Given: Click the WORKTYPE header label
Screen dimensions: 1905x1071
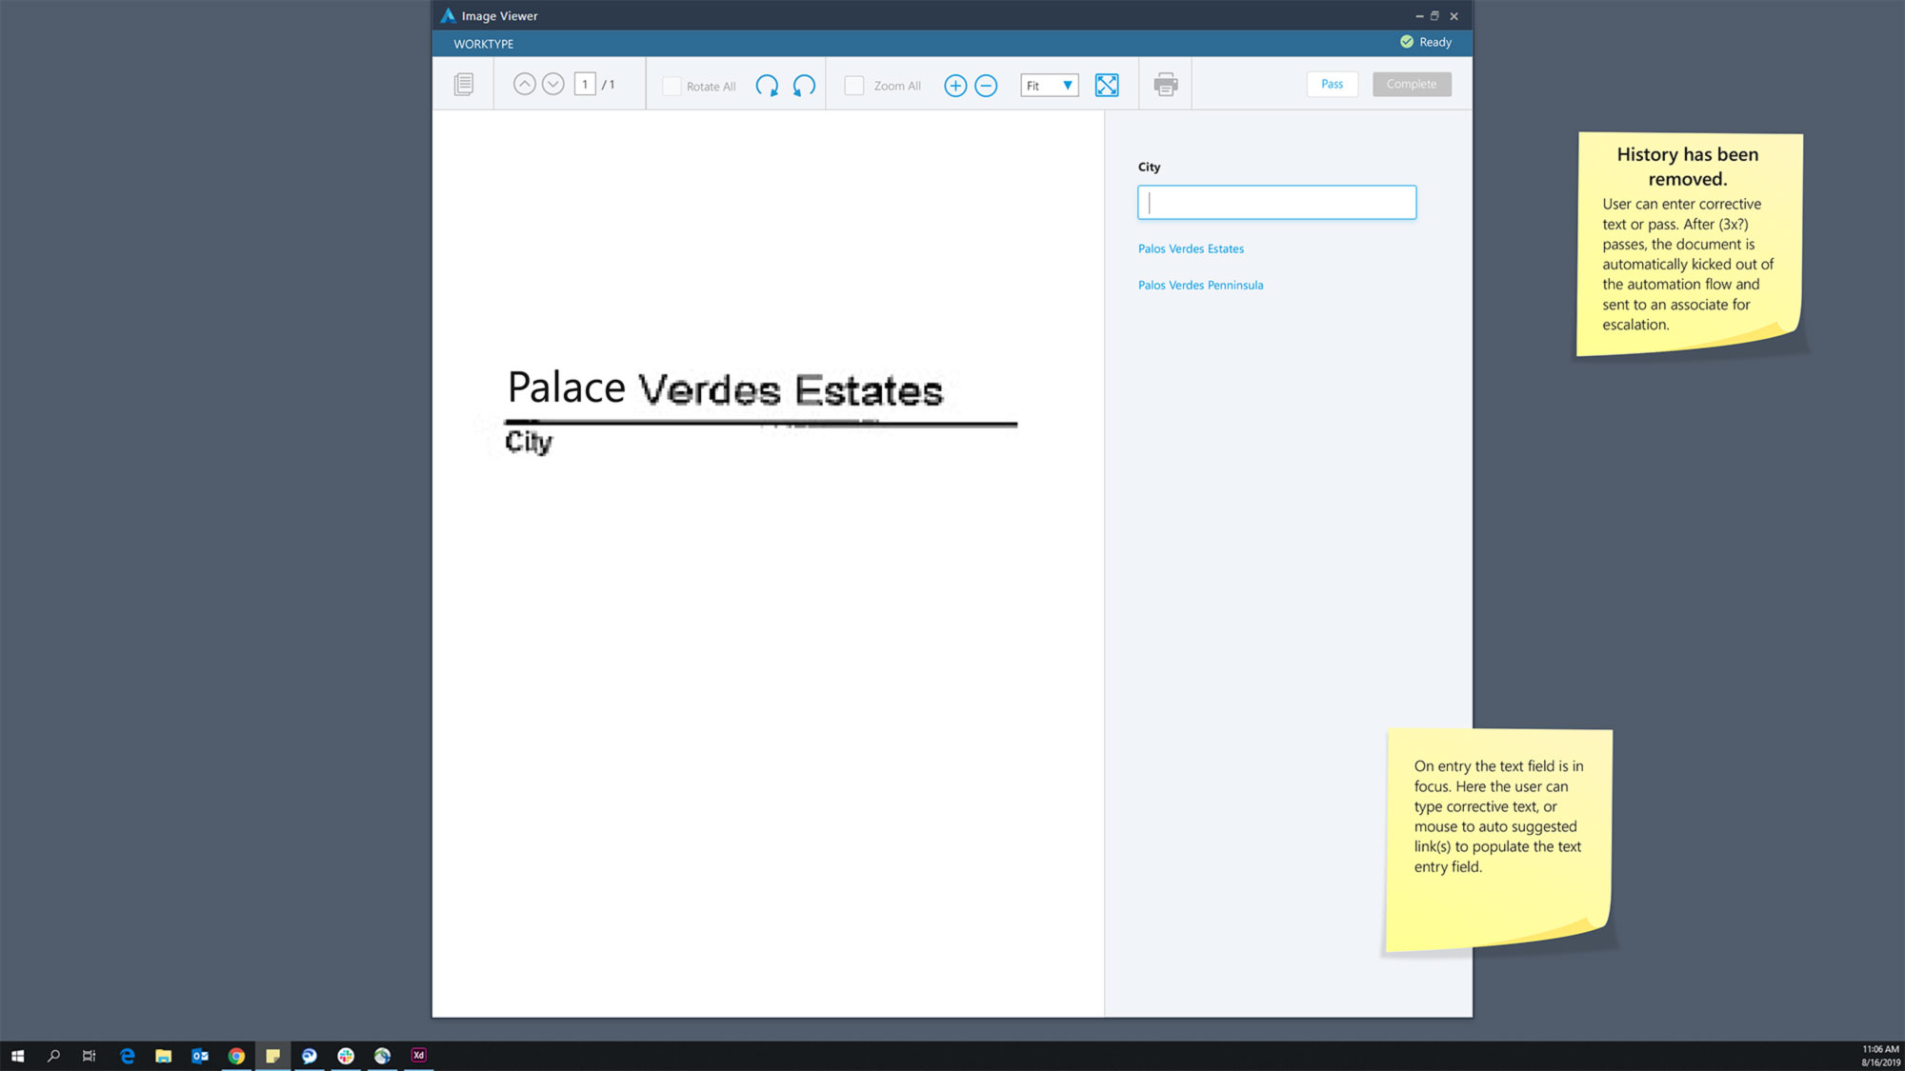Looking at the screenshot, I should pos(484,44).
